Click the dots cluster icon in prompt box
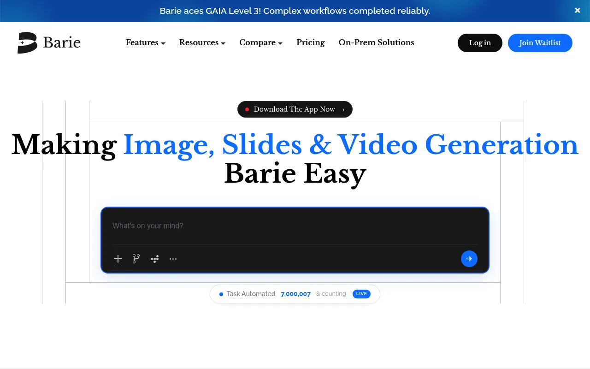 [x=155, y=259]
